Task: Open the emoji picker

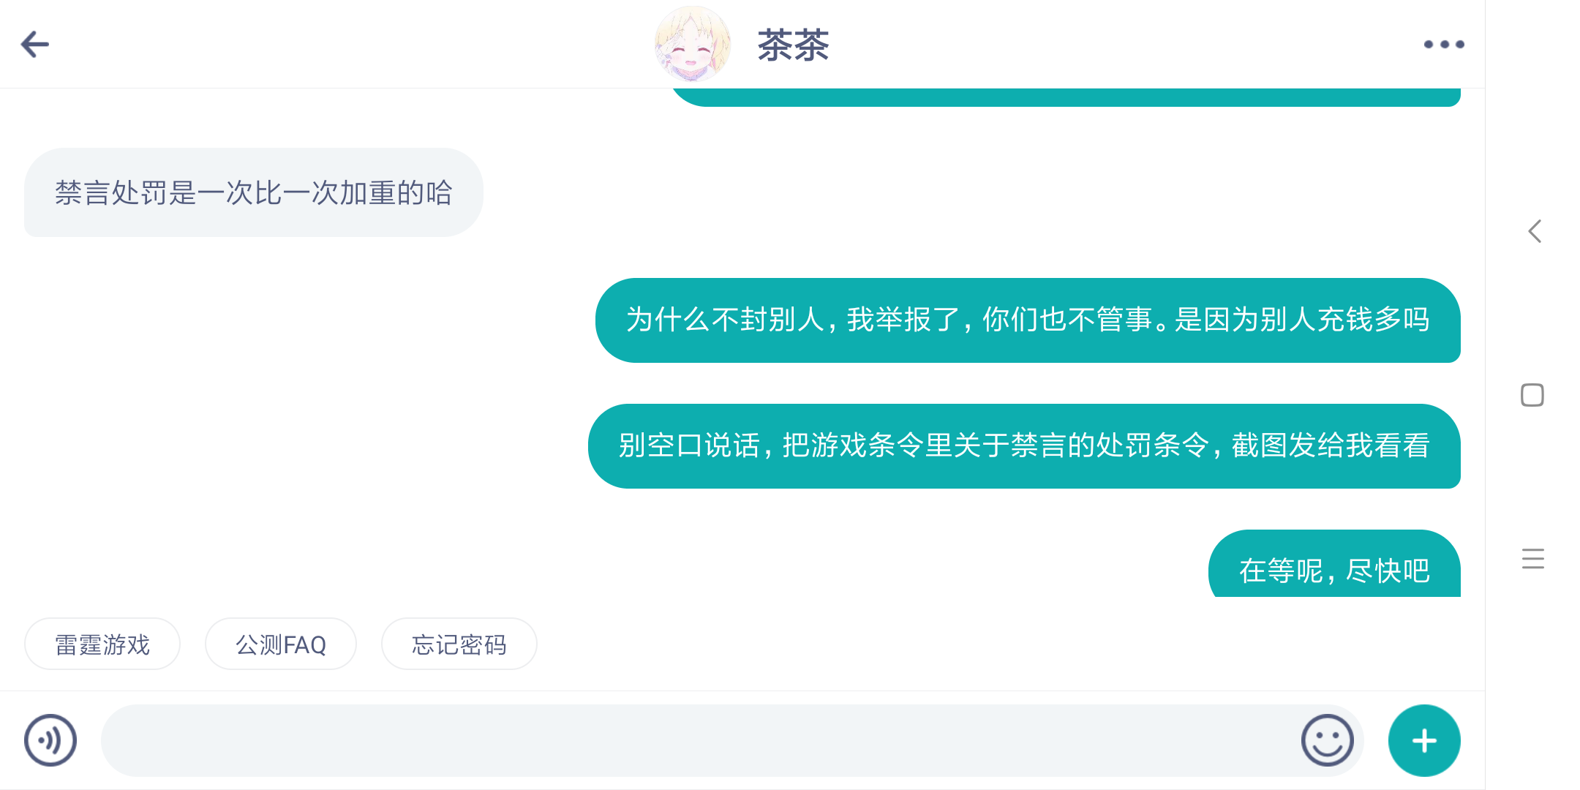Action: pyautogui.click(x=1327, y=740)
